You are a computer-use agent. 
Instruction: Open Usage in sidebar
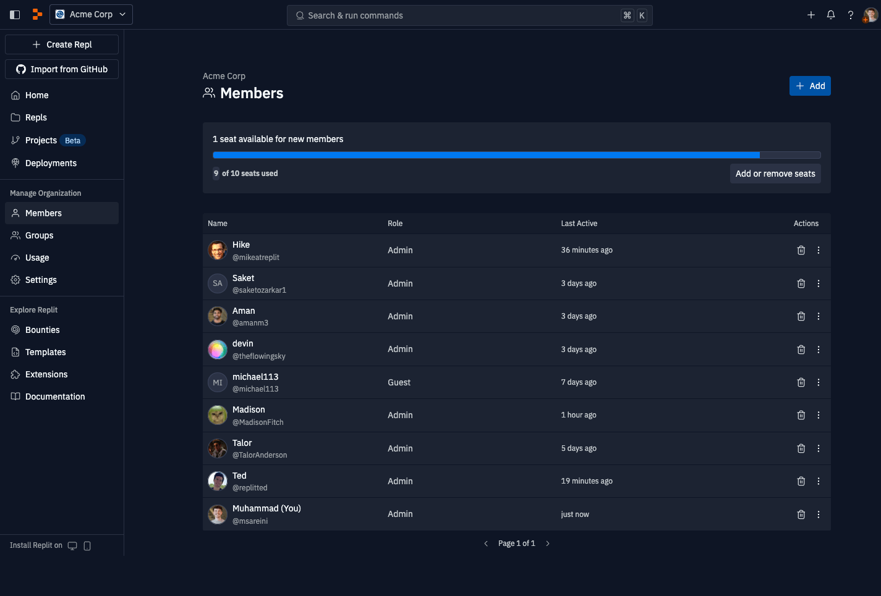(x=62, y=258)
